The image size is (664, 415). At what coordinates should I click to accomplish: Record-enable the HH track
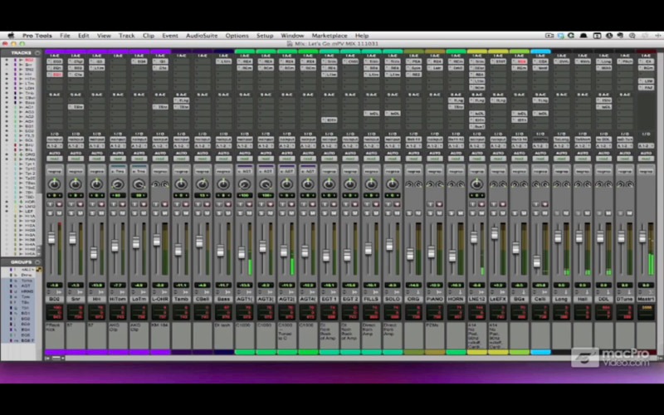pos(101,204)
